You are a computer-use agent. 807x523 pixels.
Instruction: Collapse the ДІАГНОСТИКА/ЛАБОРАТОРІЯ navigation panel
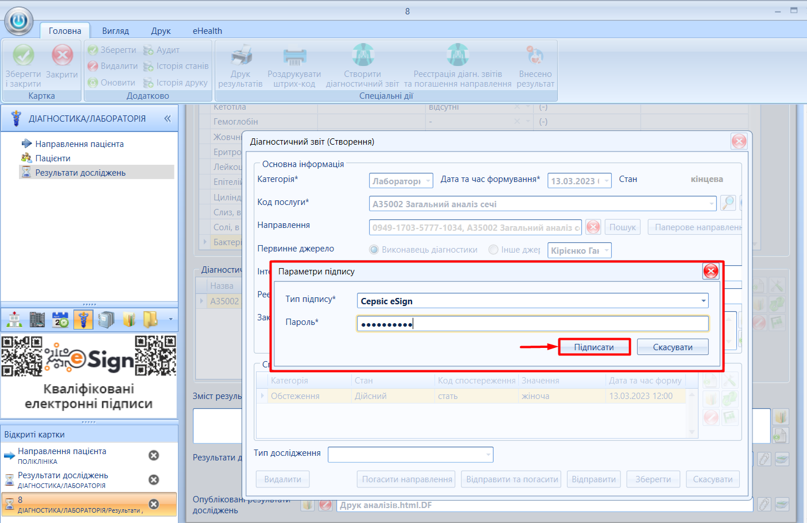pyautogui.click(x=168, y=119)
